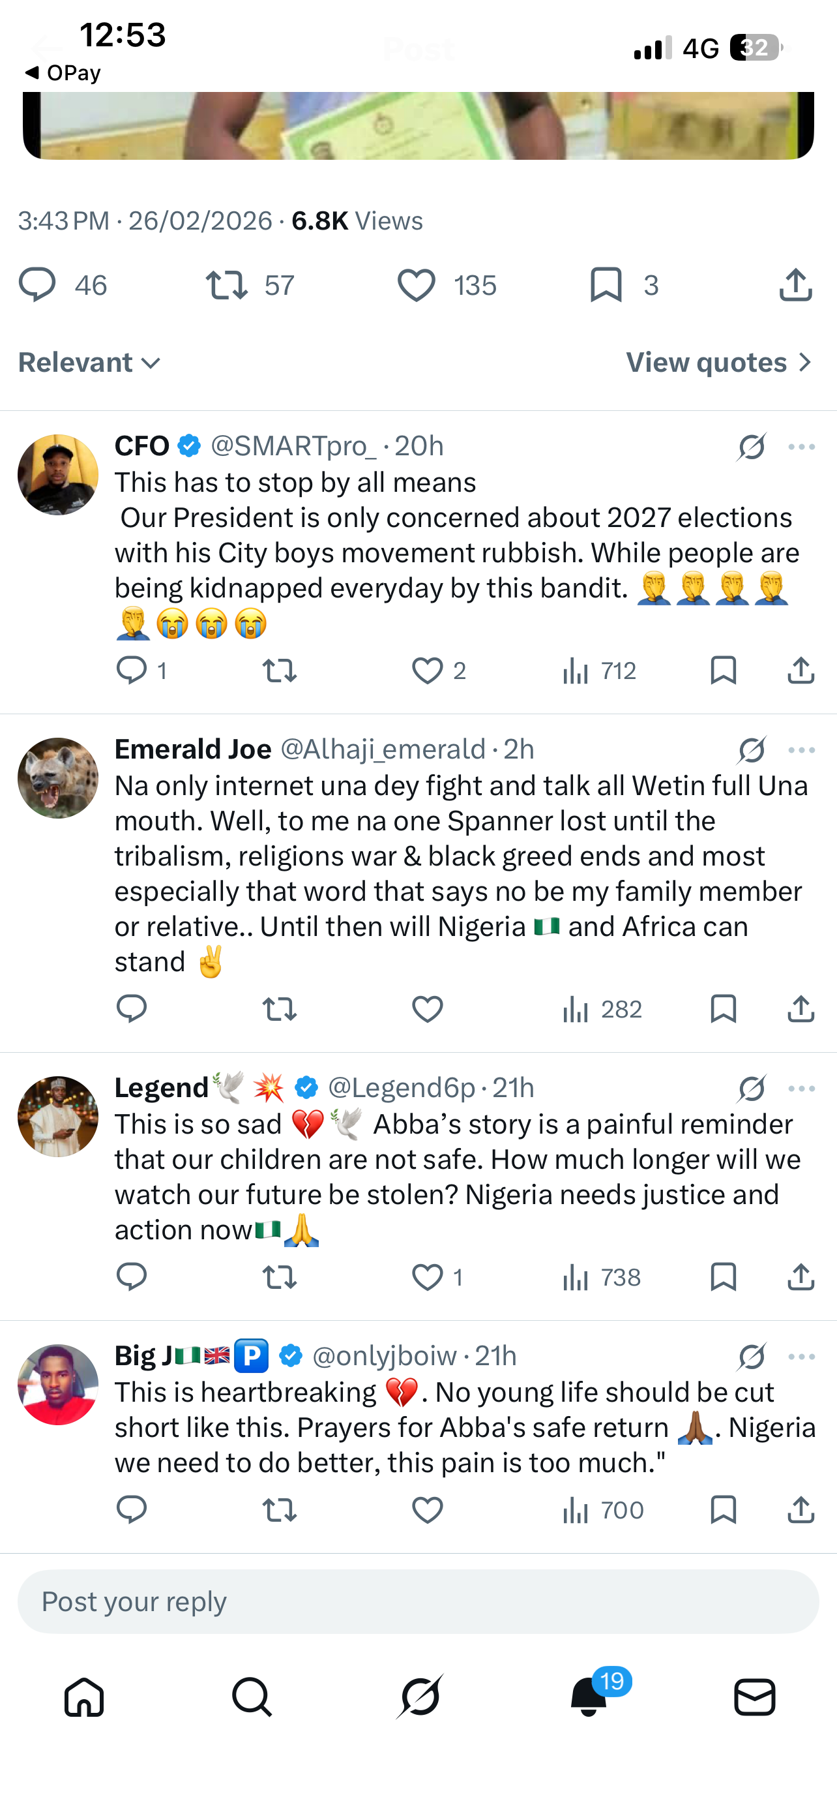The image size is (837, 1812).
Task: Reply to main post via 46 comments icon
Action: point(37,285)
